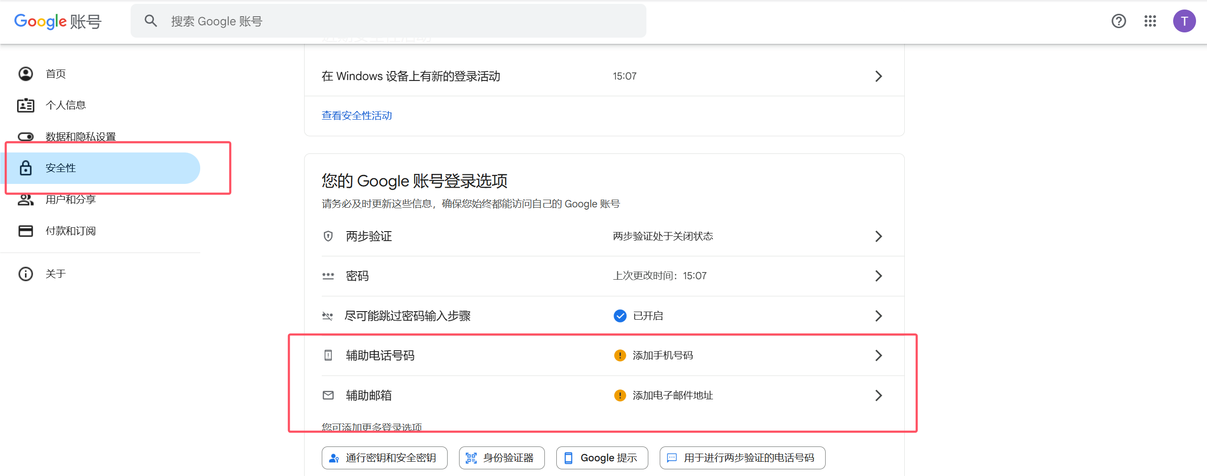Open the help question-mark icon
The image size is (1207, 476).
[1118, 21]
